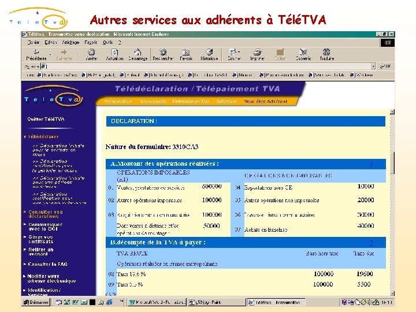Click the OK go button beside address bar
Image resolution: width=416 pixels, height=312 pixels.
coord(386,66)
